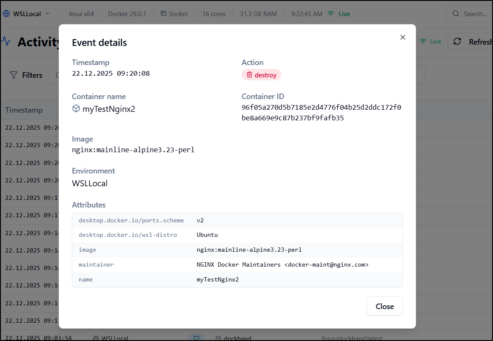Click the desktop.docker.io/wsl-distro attribute row

pos(237,235)
